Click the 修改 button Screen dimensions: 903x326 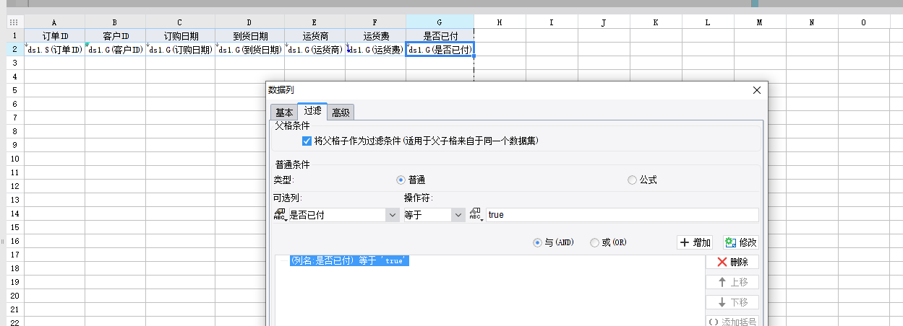click(x=740, y=243)
